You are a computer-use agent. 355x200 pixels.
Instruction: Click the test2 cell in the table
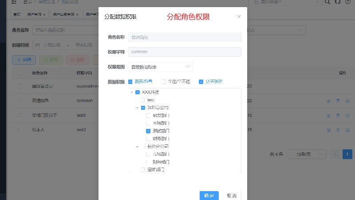tap(81, 130)
